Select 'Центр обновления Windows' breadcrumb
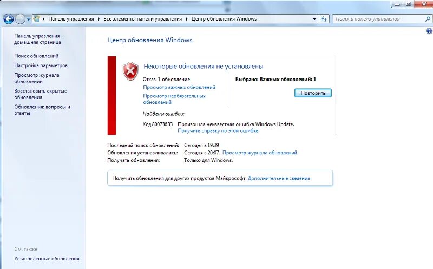The height and width of the screenshot is (269, 433). tap(224, 19)
